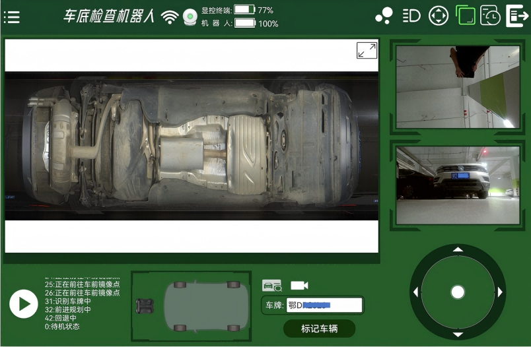Viewport: 531px width, 347px height.
Task: Click the video camera record icon
Action: [x=299, y=286]
